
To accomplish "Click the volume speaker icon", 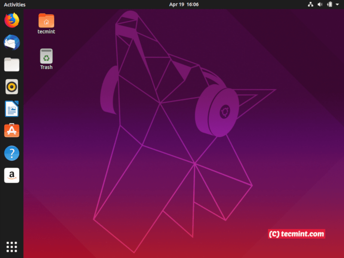I will point(320,4).
